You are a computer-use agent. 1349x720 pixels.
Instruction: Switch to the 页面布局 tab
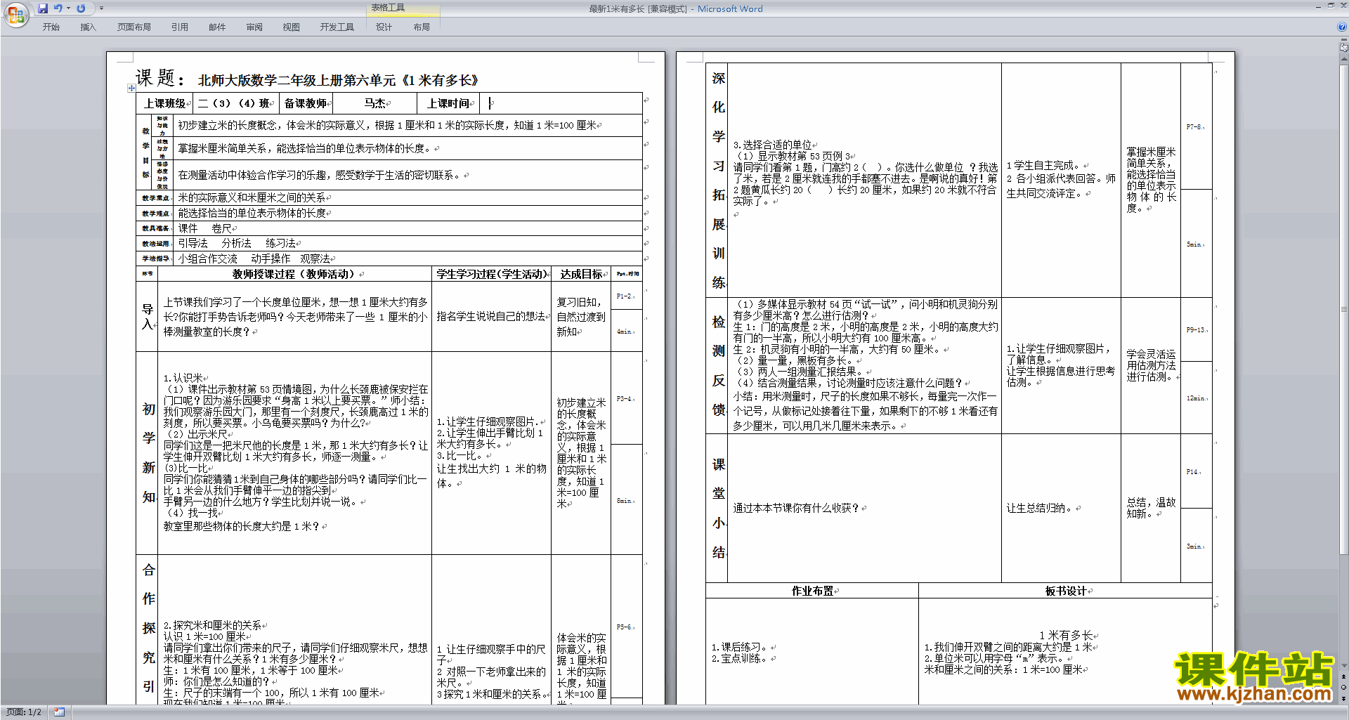tap(134, 27)
